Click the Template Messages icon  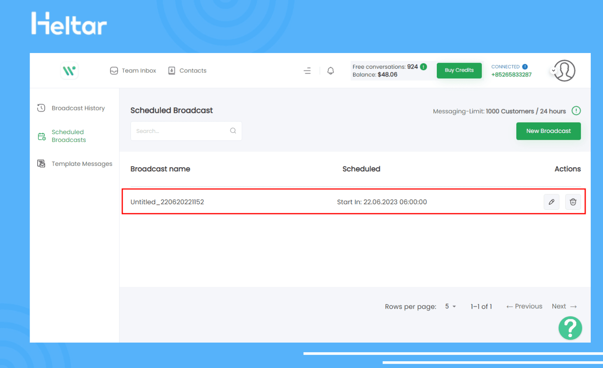tap(41, 163)
